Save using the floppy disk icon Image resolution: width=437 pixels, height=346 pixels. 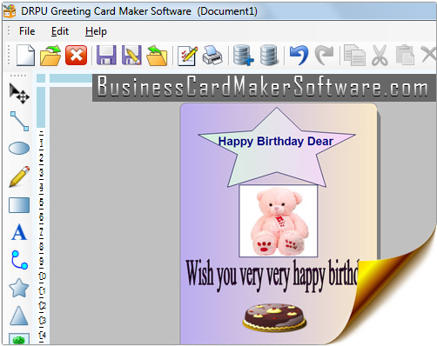tap(106, 55)
